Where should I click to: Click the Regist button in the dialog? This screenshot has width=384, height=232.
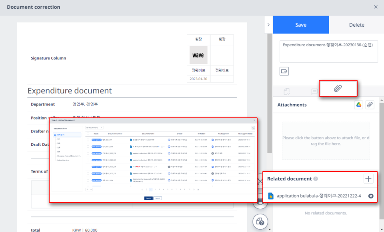point(148,198)
